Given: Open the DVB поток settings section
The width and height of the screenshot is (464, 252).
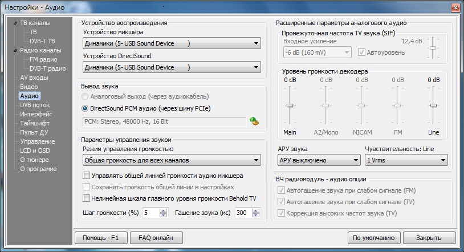Looking at the screenshot, I should coord(35,105).
